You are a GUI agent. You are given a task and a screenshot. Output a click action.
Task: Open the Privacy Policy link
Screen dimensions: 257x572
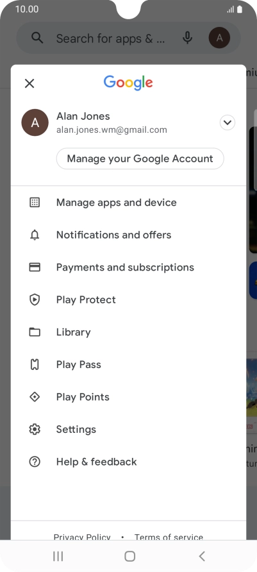(82, 537)
